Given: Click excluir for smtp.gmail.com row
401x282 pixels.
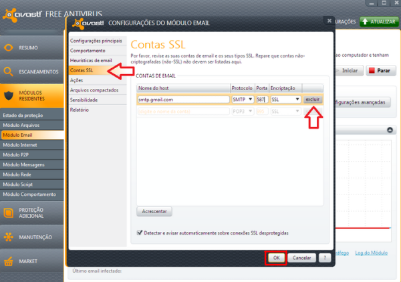Looking at the screenshot, I should [313, 99].
